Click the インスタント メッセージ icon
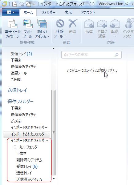Viewport: 134px width, 185px height. pos(129,24)
